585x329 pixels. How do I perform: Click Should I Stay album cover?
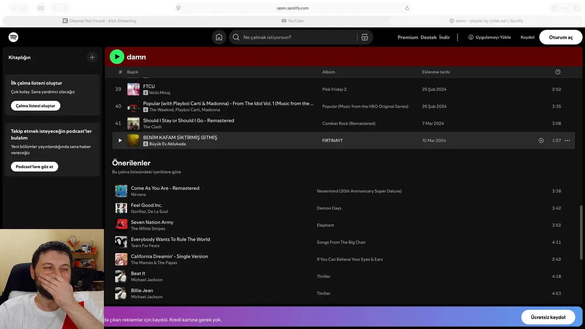tap(133, 123)
